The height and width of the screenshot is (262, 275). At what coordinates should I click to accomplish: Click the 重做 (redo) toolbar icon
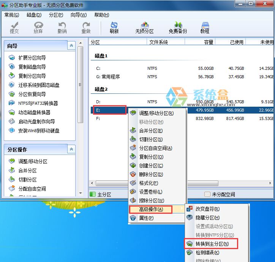pyautogui.click(x=86, y=28)
